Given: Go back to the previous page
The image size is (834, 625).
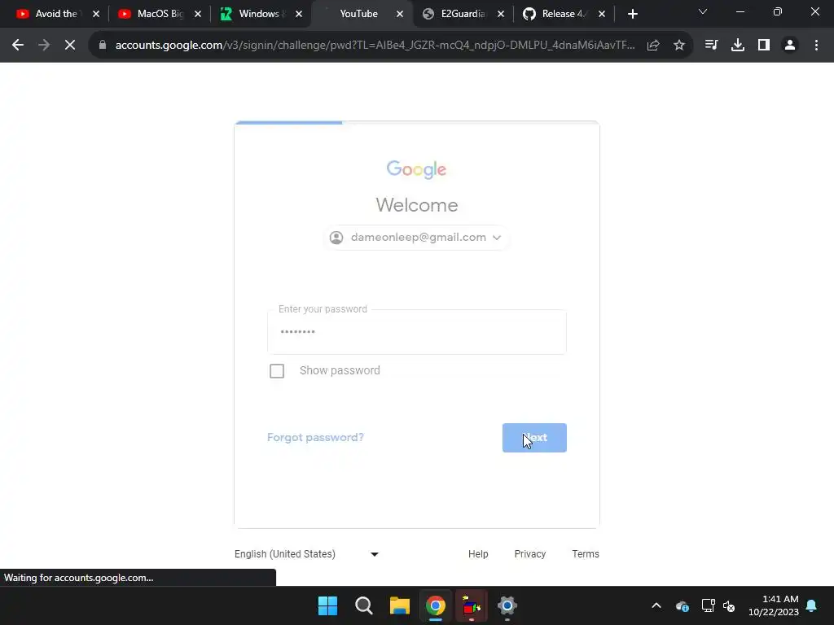Looking at the screenshot, I should (x=18, y=46).
